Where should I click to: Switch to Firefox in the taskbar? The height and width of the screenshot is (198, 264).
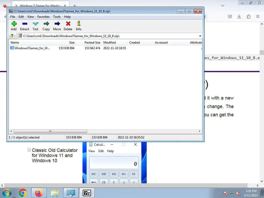(x=39, y=193)
